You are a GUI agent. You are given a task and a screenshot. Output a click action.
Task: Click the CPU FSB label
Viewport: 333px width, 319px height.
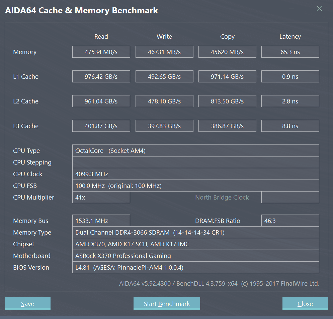(x=25, y=186)
